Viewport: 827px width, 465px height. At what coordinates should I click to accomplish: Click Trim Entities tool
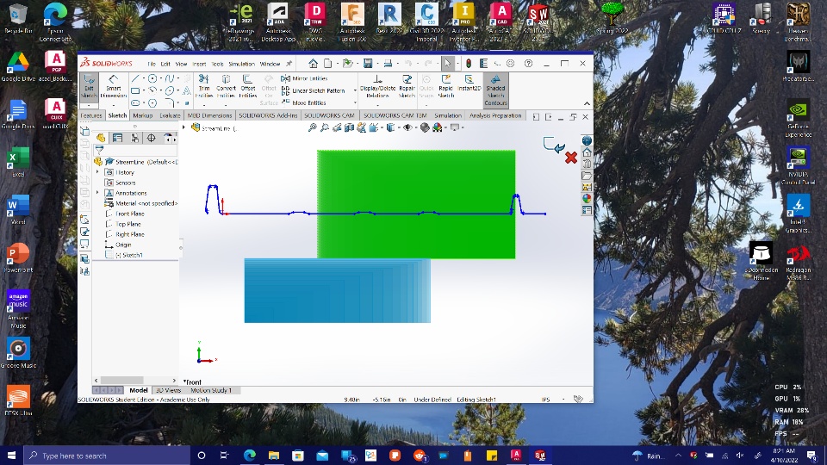pyautogui.click(x=203, y=86)
